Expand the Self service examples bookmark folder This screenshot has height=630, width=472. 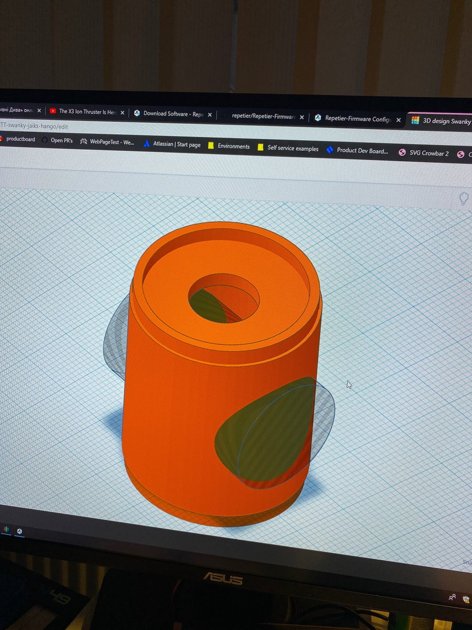[288, 149]
